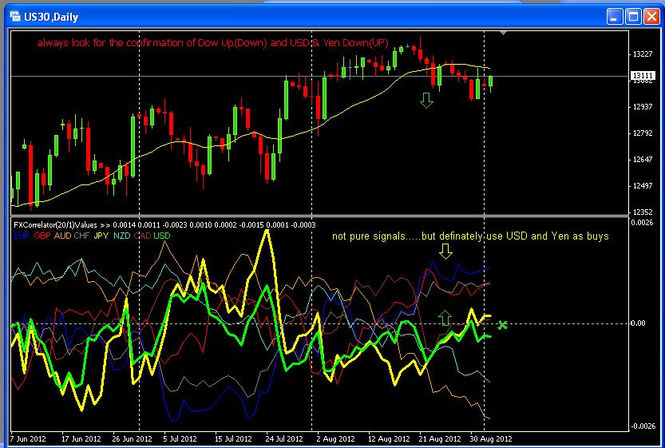Click the current price tag 13111
Screen dimensions: 665x448
[x=643, y=76]
